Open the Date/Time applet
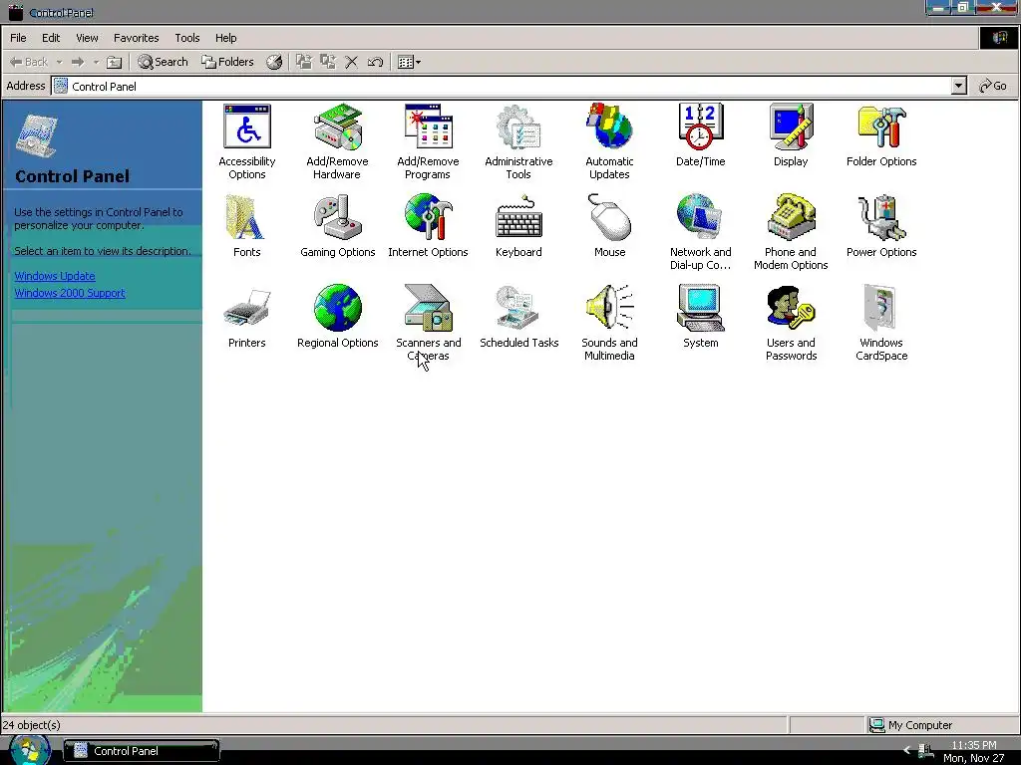Viewport: 1021px width, 765px height. coord(700,127)
